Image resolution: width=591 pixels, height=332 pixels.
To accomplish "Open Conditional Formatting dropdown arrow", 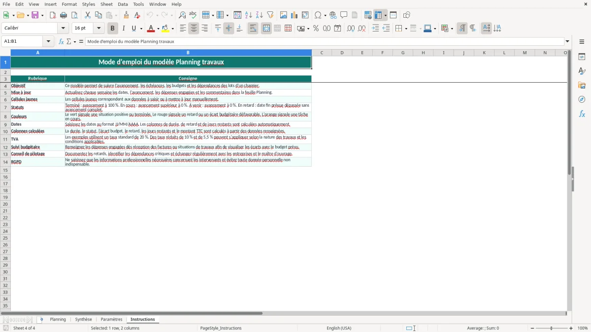I will coord(452,29).
